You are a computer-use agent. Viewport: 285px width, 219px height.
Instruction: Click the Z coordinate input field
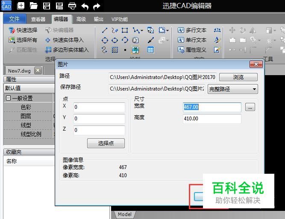click(99, 130)
